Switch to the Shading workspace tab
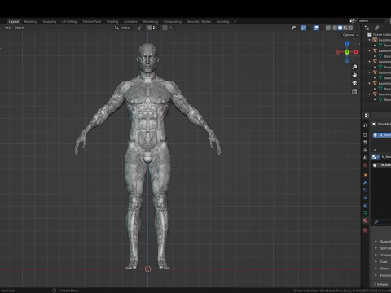Image resolution: width=391 pixels, height=293 pixels. 112,21
